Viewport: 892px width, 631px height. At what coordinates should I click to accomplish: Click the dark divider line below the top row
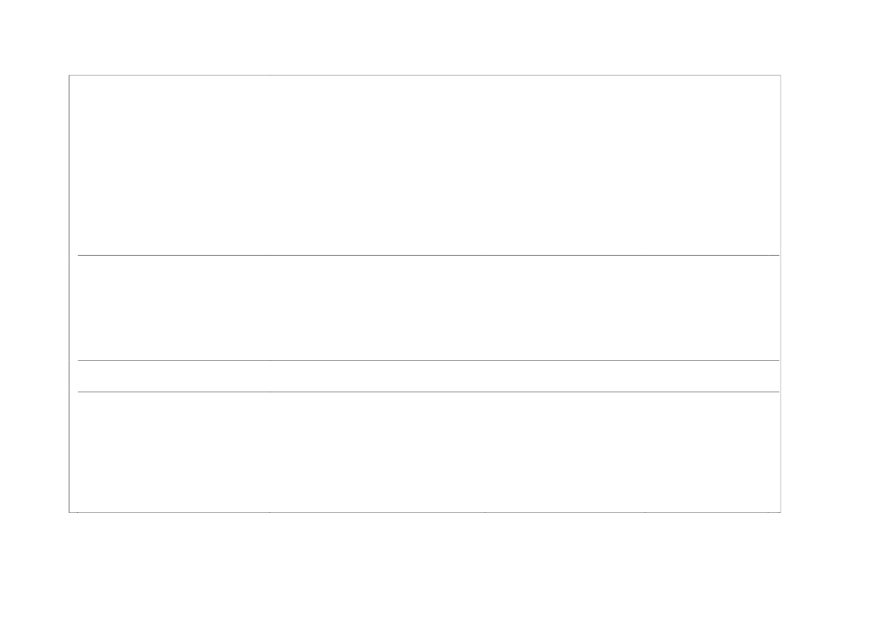pos(428,255)
